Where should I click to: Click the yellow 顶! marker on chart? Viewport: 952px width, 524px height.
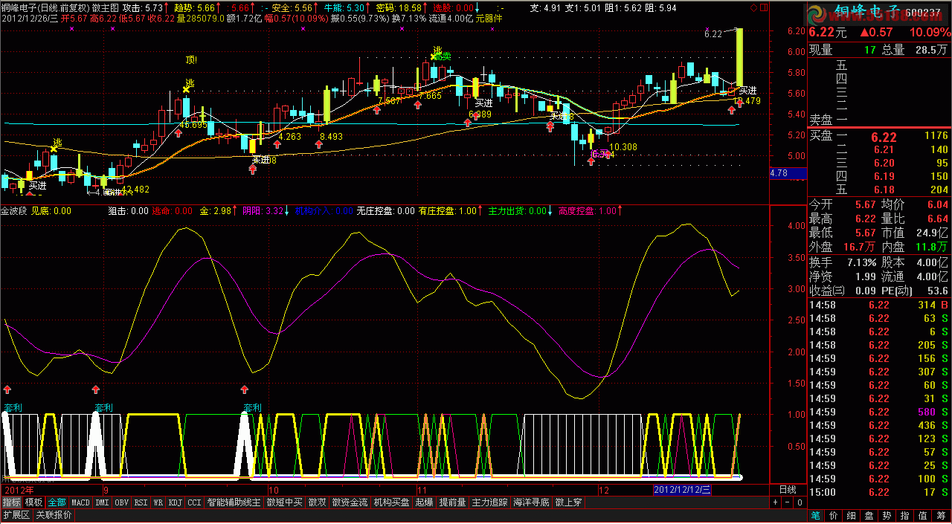[x=191, y=59]
